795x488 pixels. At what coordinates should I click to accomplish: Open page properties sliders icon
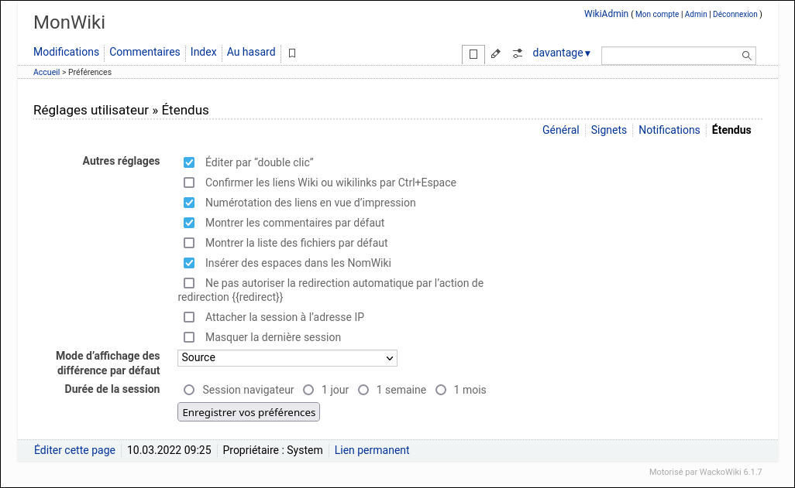point(518,54)
